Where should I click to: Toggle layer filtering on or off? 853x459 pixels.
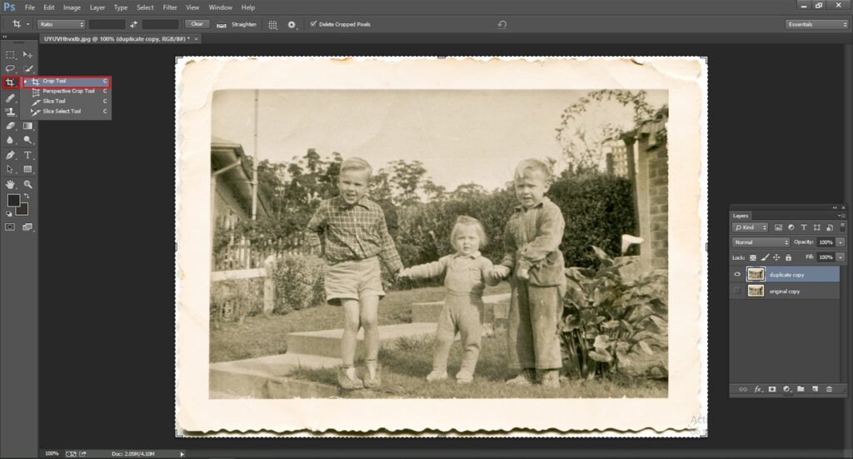pos(843,227)
